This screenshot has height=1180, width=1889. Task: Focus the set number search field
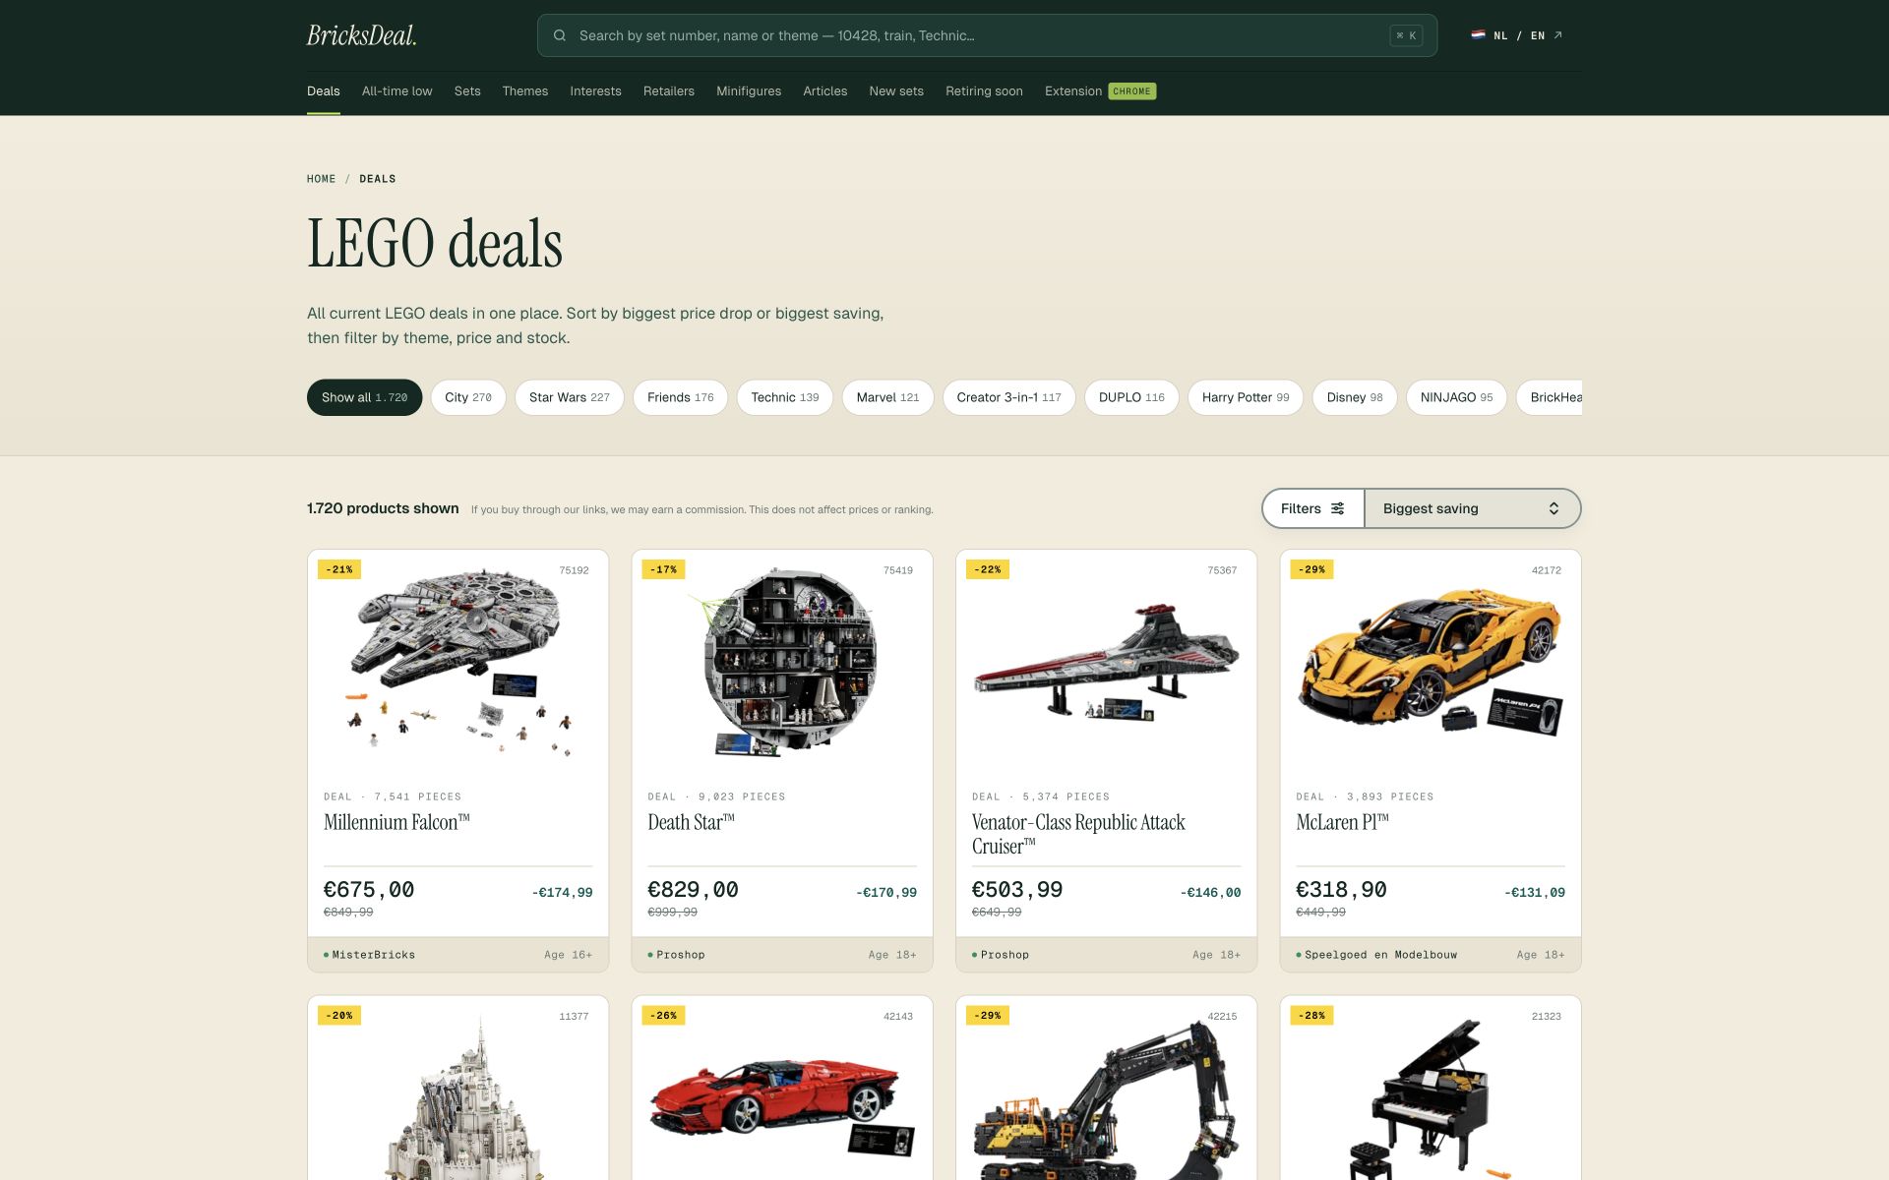click(987, 35)
